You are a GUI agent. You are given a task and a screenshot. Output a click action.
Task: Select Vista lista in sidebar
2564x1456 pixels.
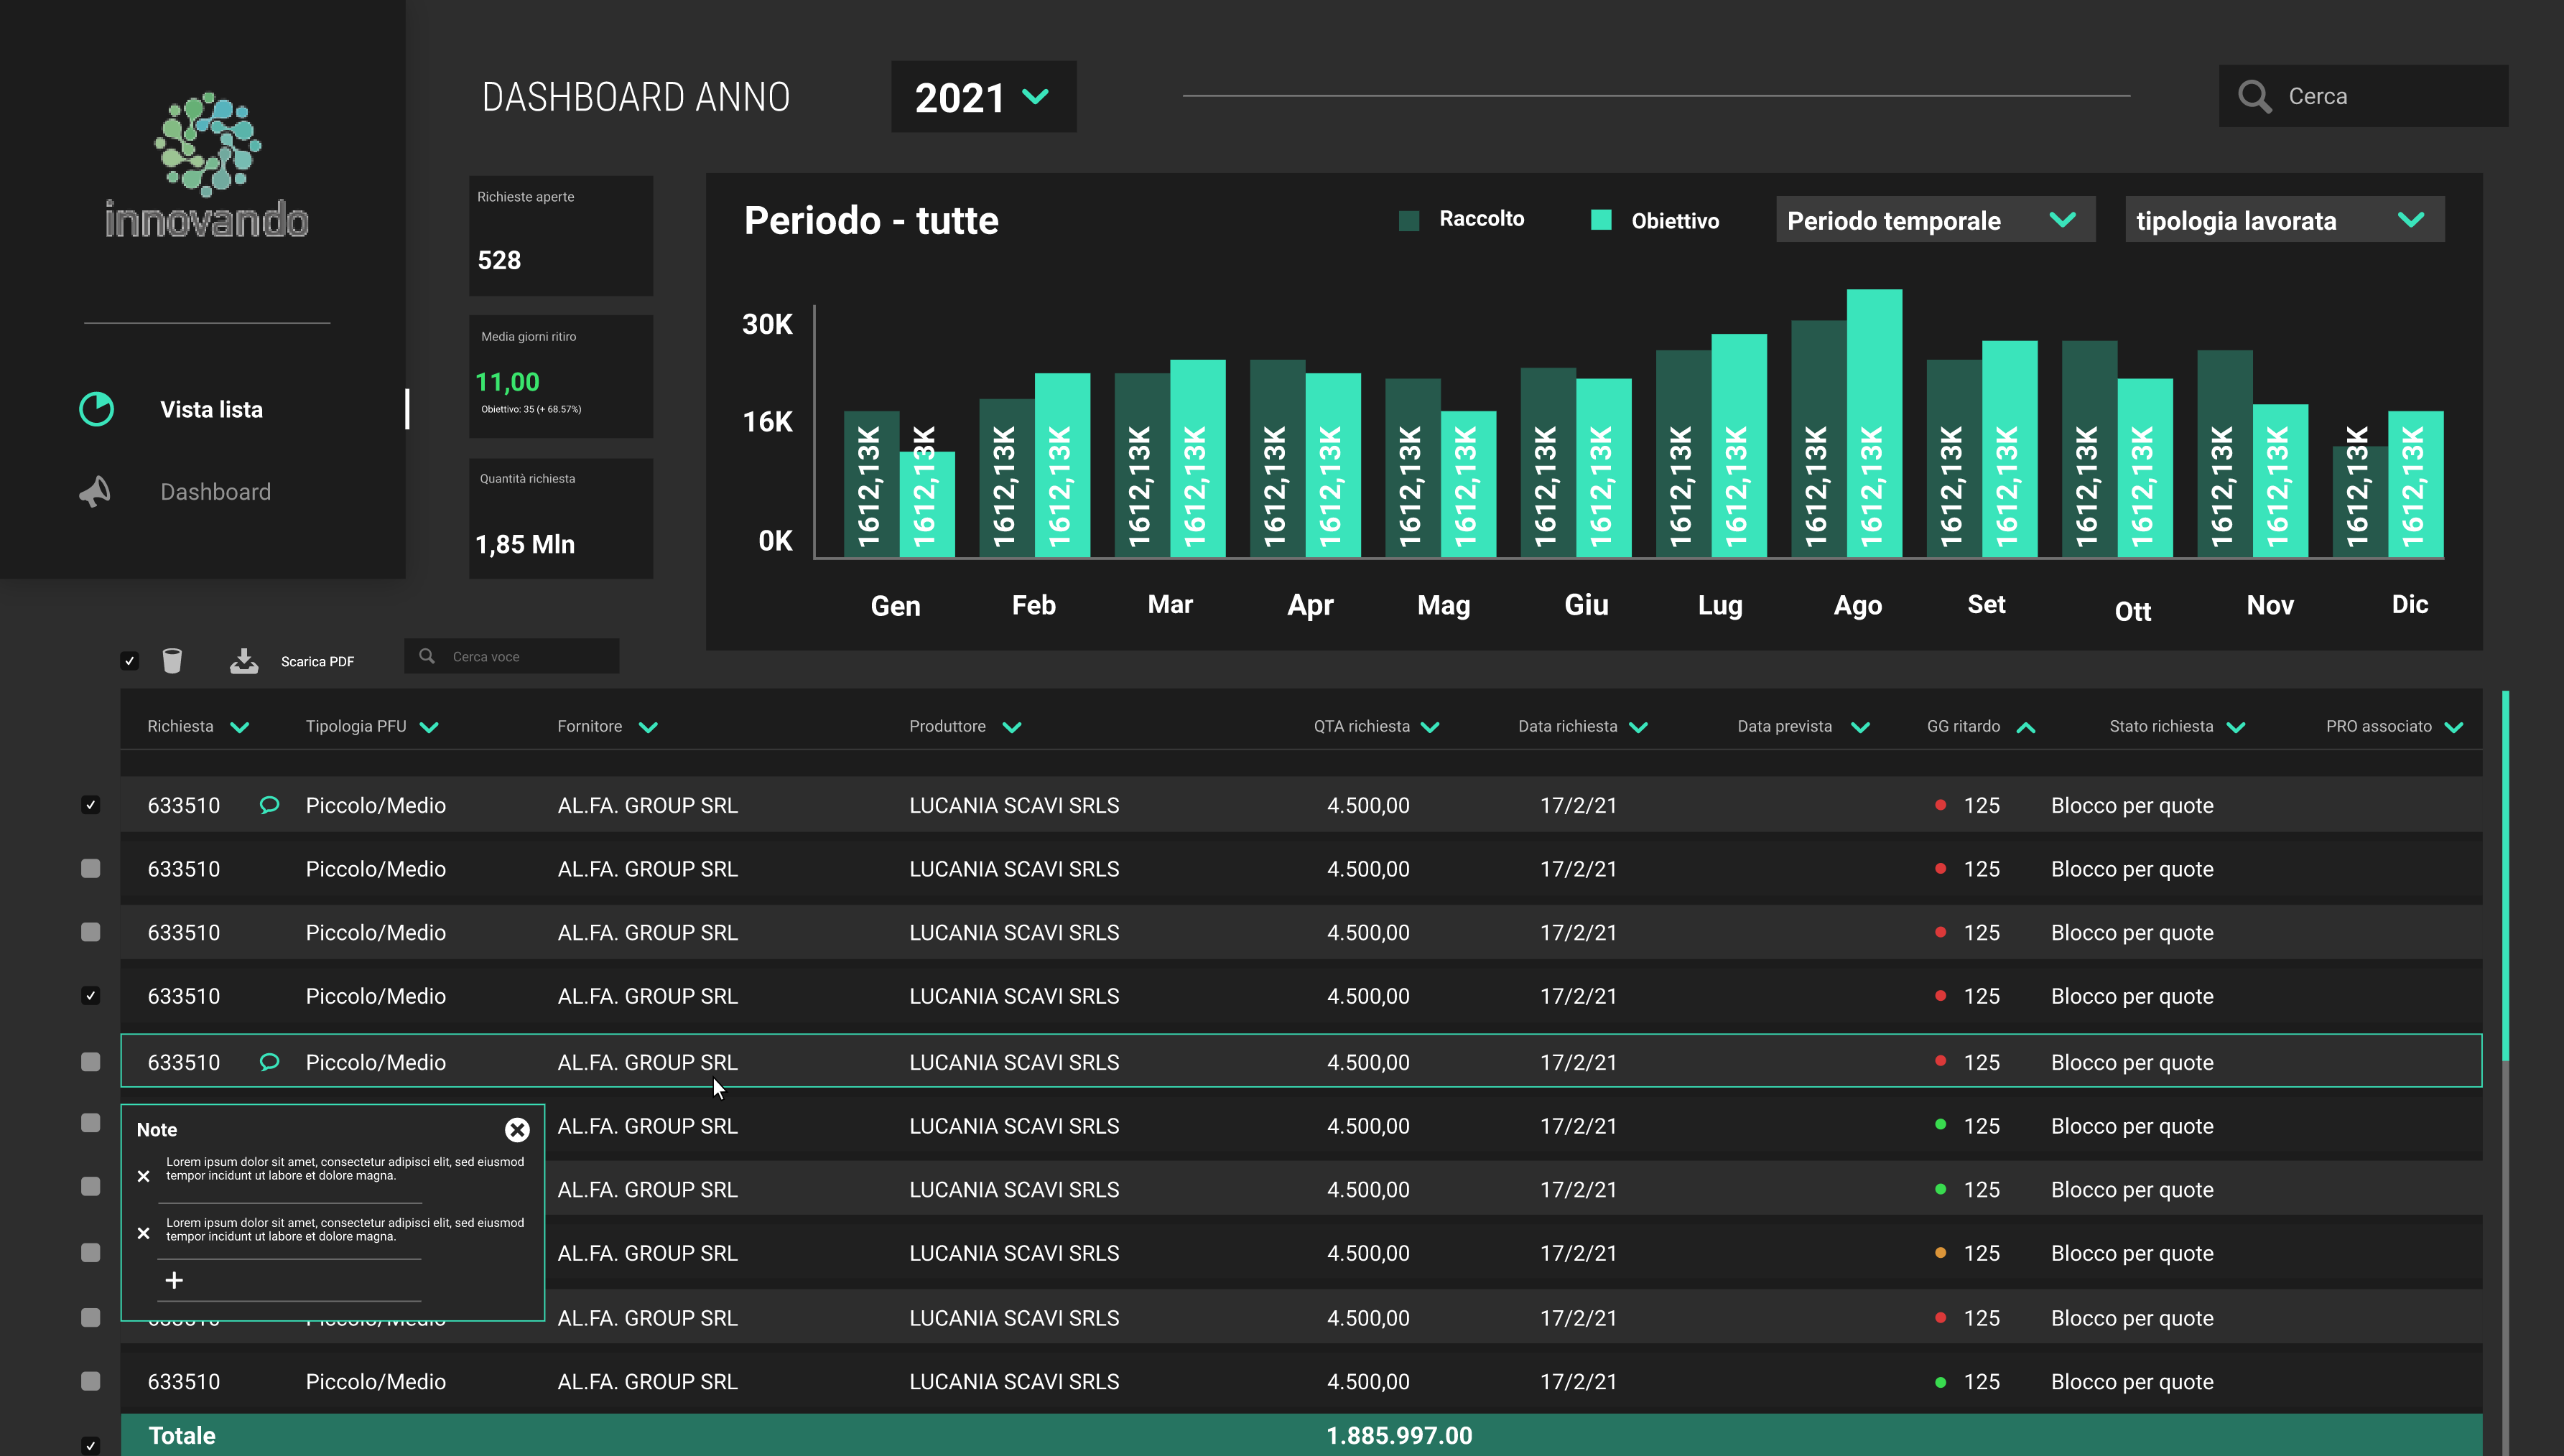pos(211,409)
